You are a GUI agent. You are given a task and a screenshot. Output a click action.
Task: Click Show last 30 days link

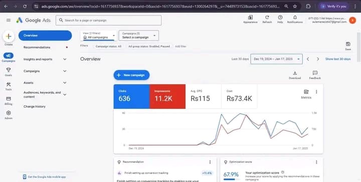[338, 59]
